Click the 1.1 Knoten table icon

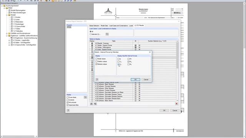pos(12,17)
